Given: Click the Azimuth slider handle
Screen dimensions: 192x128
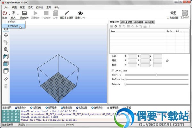Looking at the screenshot, I should (x=125, y=84).
